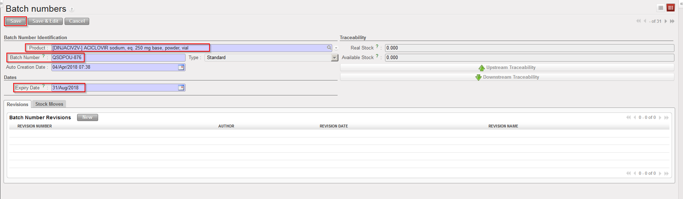Show Real Stock help question mark
This screenshot has height=199, width=683.
coord(377,46)
